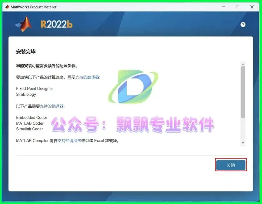
Task: Open 支持的编译器 link after 以下产品需要
Action: (52, 106)
